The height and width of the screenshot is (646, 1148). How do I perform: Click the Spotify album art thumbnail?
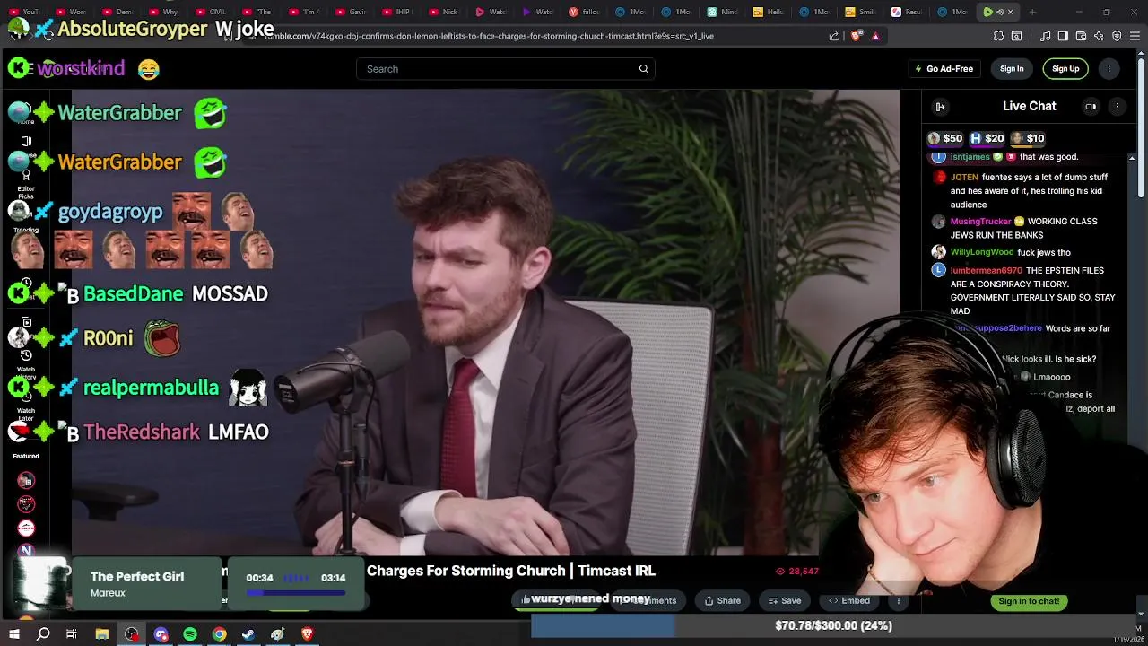pos(41,583)
